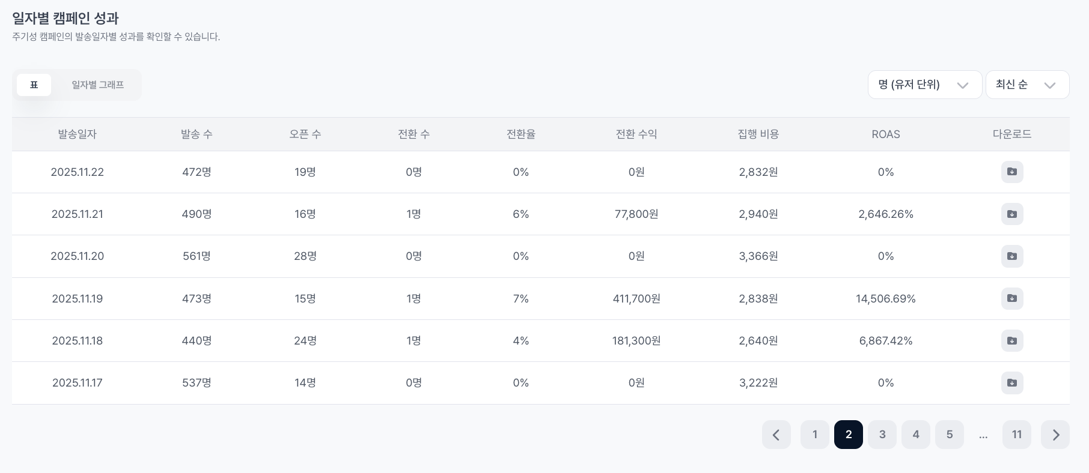Viewport: 1089px width, 473px height.
Task: Click the 14,506.69% ROAS value
Action: [886, 299]
